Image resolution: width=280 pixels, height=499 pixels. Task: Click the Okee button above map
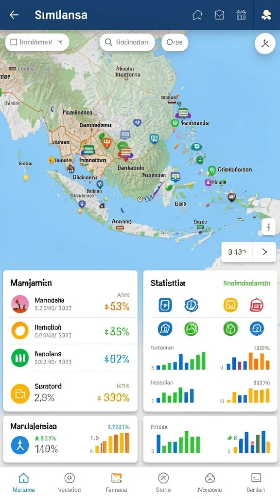coord(175,42)
